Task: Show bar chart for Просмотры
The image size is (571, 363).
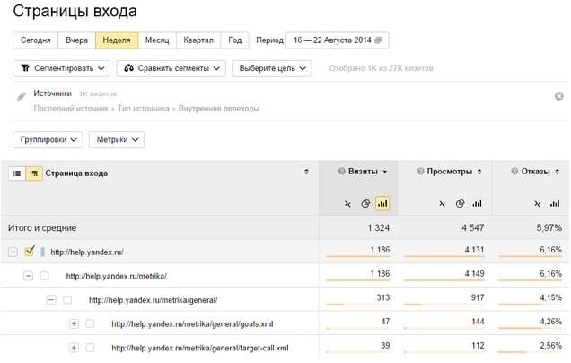Action: [477, 203]
